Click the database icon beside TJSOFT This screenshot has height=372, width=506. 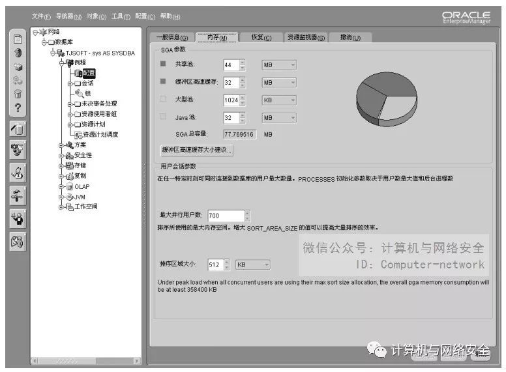(61, 53)
